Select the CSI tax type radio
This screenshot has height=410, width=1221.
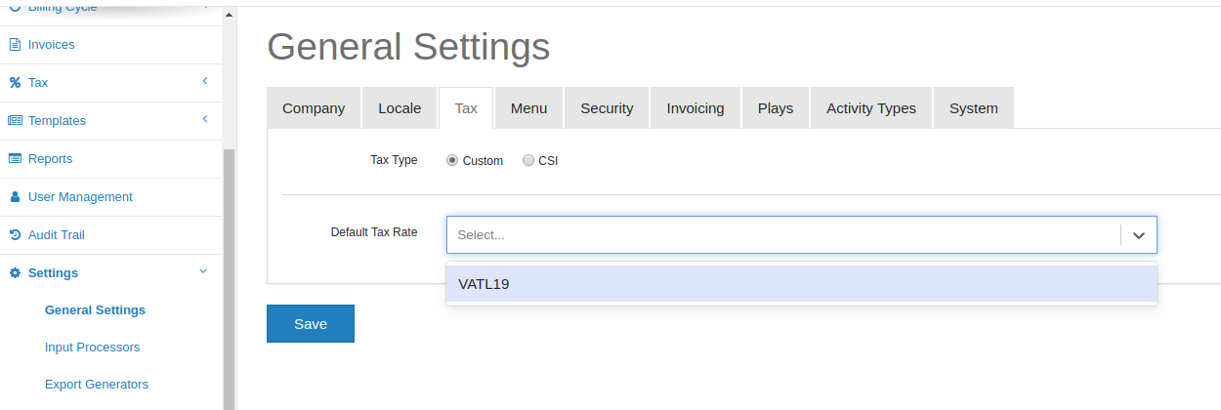[528, 160]
